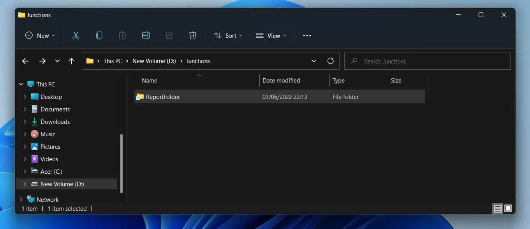Open the See more ellipsis menu
Image resolution: width=530 pixels, height=229 pixels.
tap(307, 35)
